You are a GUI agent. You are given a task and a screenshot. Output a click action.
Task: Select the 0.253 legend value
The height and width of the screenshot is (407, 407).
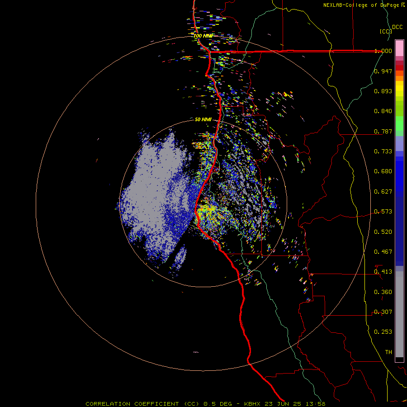coord(383,332)
